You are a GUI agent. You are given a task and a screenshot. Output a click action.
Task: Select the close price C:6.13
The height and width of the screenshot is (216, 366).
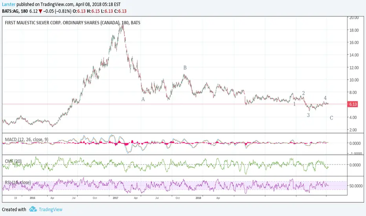120,11
